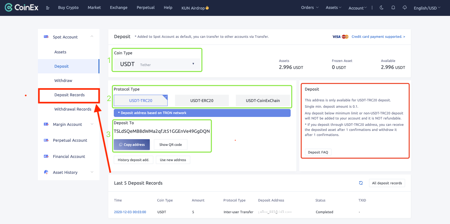Expand the Orders dropdown in header
This screenshot has width=450, height=224.
pyautogui.click(x=309, y=8)
